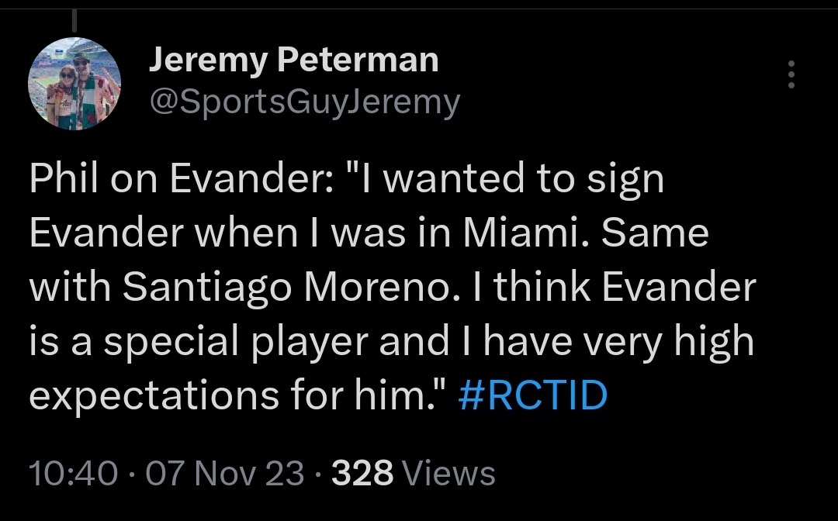Viewport: 838px width, 521px height.
Task: Open the #RCTID hashtag
Action: coord(532,395)
